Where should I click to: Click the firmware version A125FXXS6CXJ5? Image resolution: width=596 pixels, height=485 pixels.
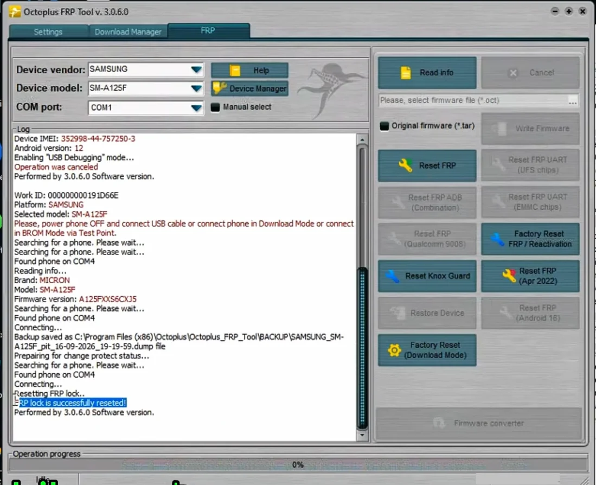tap(107, 299)
